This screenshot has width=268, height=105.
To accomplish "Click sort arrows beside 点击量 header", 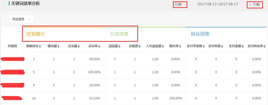I will pyautogui.click(x=79, y=46).
